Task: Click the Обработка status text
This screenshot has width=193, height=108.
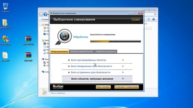Action: point(81,37)
